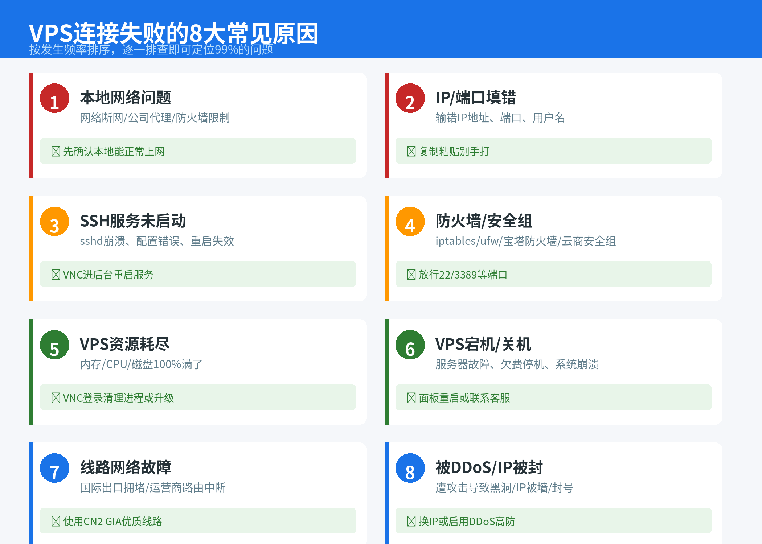Click description 国际出口拥堵/运营商路由中断
762x544 pixels.
153,488
